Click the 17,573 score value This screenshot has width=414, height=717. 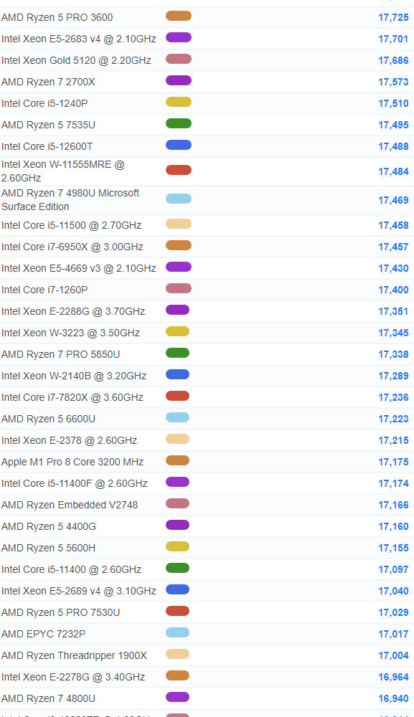coord(393,82)
